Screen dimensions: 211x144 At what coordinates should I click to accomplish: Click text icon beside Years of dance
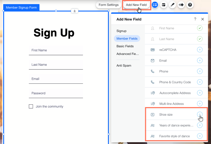(152, 126)
